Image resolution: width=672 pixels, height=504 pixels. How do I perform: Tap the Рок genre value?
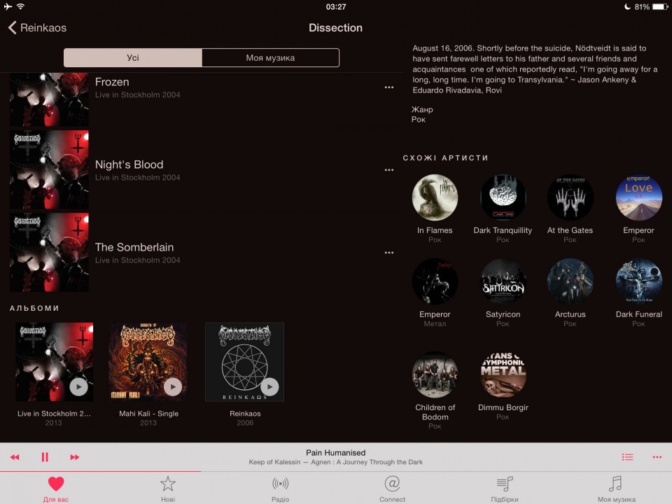click(x=419, y=120)
